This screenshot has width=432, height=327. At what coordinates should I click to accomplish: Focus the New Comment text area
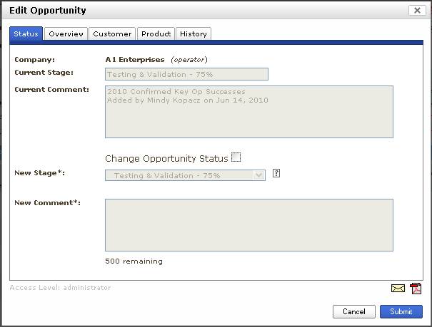pyautogui.click(x=248, y=225)
